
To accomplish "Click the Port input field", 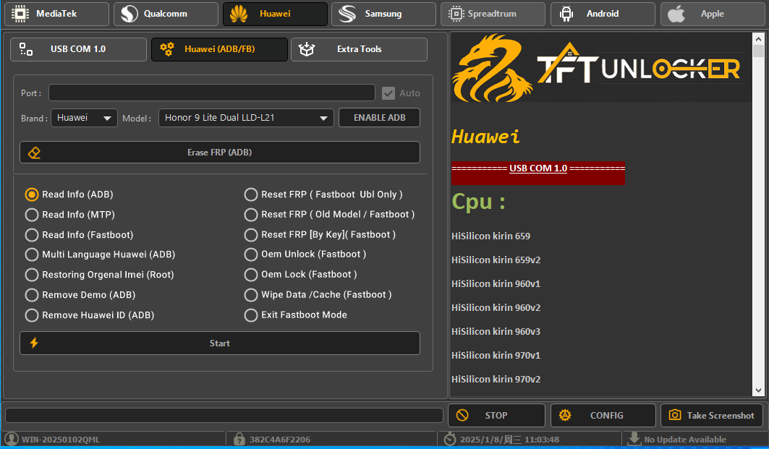I will point(212,93).
